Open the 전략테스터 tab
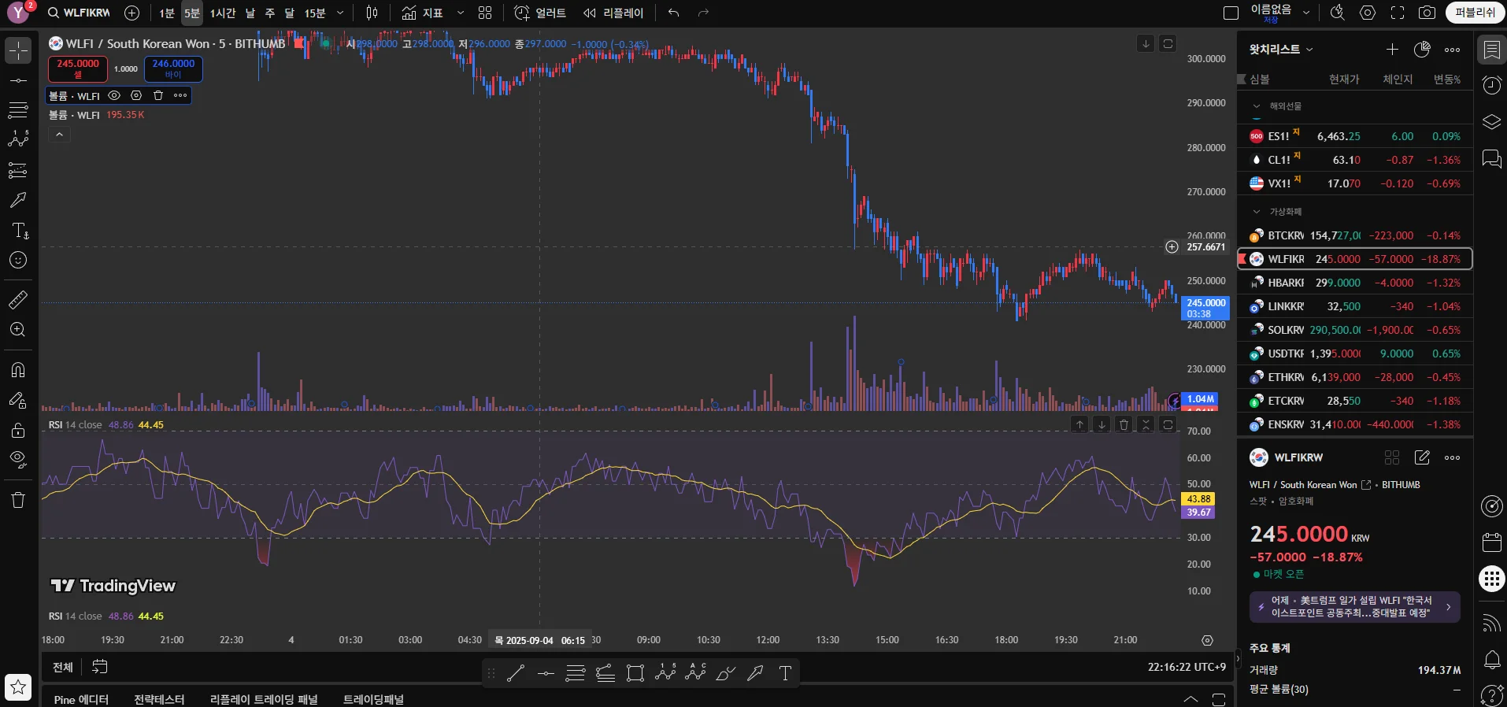This screenshot has height=707, width=1507. click(x=159, y=699)
